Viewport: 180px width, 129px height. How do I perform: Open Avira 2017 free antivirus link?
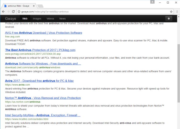(x=39, y=81)
